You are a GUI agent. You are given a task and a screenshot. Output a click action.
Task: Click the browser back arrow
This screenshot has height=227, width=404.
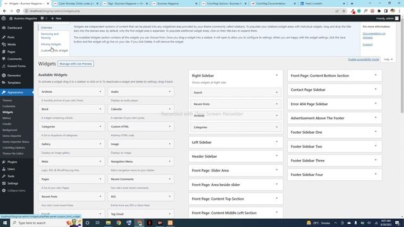pyautogui.click(x=4, y=11)
